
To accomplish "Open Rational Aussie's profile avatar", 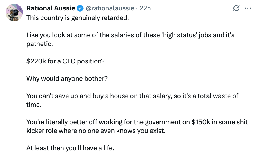I will tap(14, 12).
